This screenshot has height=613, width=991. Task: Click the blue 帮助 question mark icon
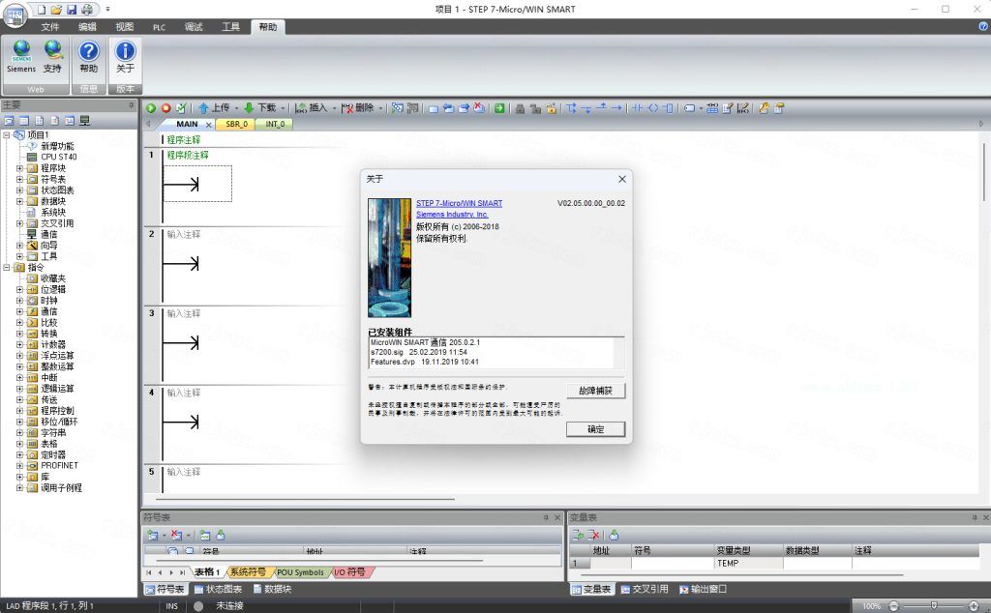(x=88, y=56)
